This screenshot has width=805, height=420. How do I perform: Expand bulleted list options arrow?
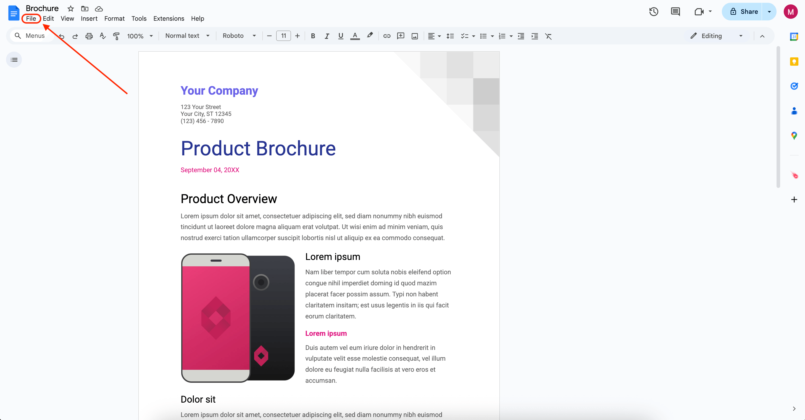[x=492, y=36]
